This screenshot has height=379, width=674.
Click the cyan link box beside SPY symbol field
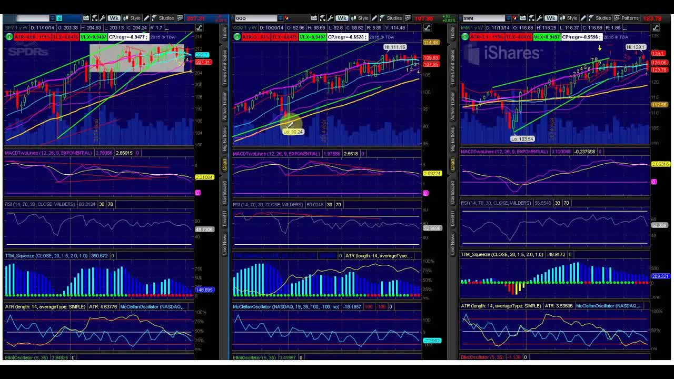pos(60,18)
